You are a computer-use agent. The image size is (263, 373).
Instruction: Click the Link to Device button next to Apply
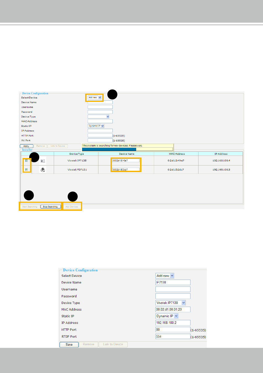click(x=58, y=146)
